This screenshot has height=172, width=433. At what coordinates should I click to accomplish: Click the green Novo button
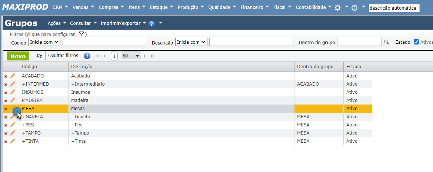[x=18, y=56]
